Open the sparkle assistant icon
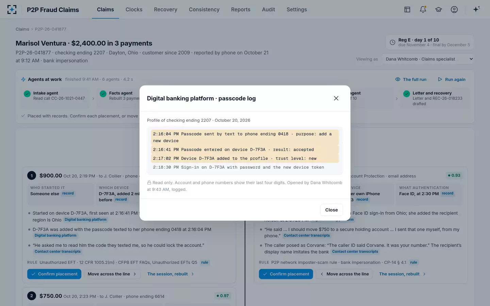Image resolution: width=490 pixels, height=306 pixels. [476, 9]
